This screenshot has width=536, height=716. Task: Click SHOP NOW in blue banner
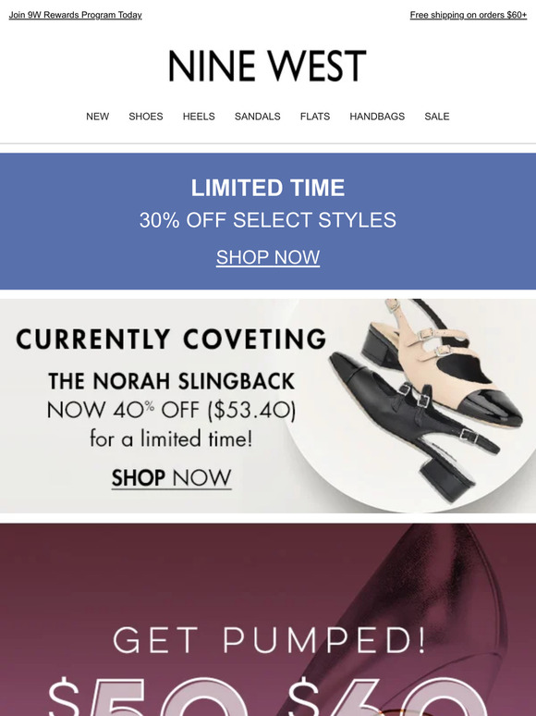pyautogui.click(x=268, y=257)
